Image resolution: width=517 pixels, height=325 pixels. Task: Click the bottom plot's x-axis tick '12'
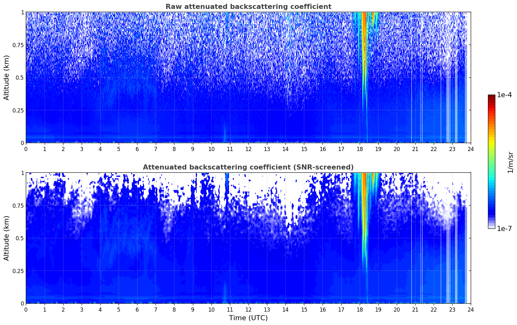248,309
